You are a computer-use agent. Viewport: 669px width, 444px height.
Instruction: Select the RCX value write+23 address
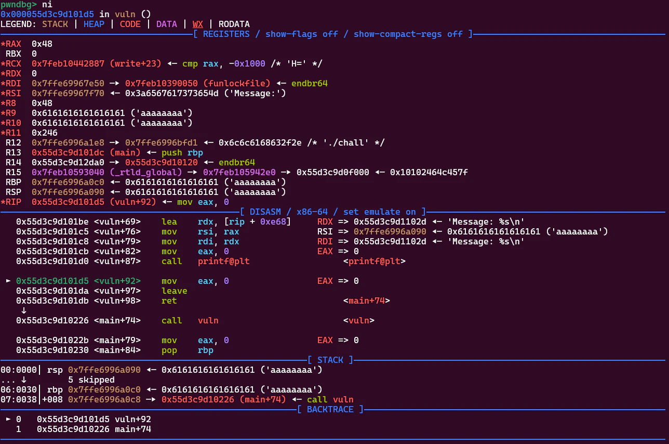(x=68, y=63)
